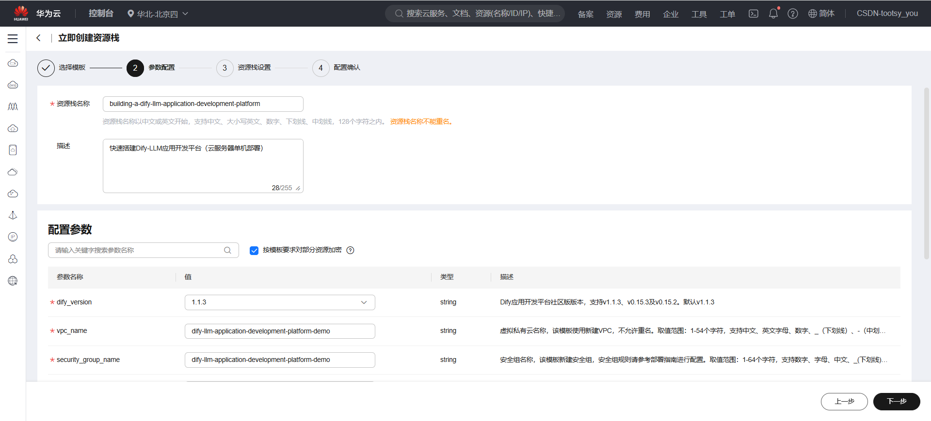Click the page vertical scrollbar
The image size is (931, 421).
pos(926,173)
